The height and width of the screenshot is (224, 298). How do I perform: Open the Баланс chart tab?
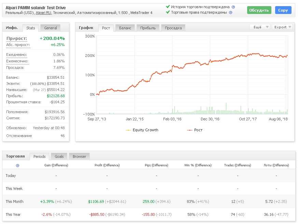click(x=125, y=28)
